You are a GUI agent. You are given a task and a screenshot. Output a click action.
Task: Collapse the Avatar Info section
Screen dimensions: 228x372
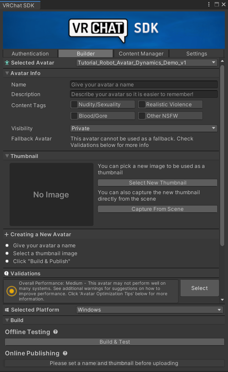(x=7, y=73)
